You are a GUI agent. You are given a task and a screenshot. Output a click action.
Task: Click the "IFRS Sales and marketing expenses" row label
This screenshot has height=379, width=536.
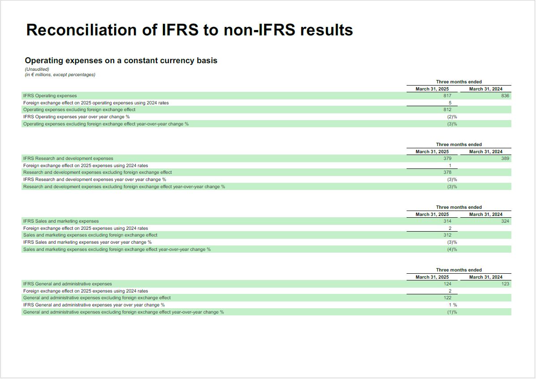point(61,221)
